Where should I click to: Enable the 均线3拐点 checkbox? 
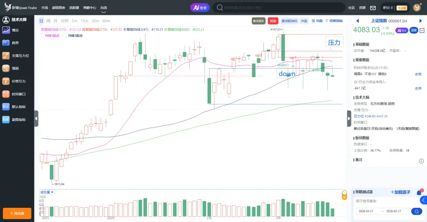[x=65, y=36]
